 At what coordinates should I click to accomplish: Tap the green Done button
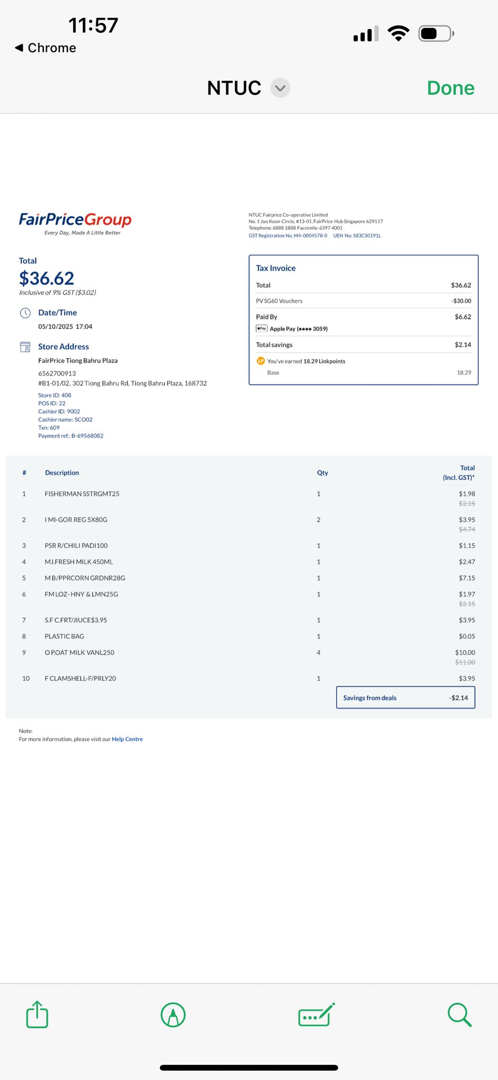point(451,88)
